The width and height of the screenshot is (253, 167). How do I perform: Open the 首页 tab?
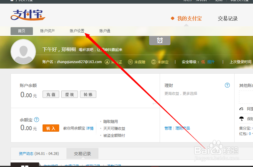(x=22, y=31)
